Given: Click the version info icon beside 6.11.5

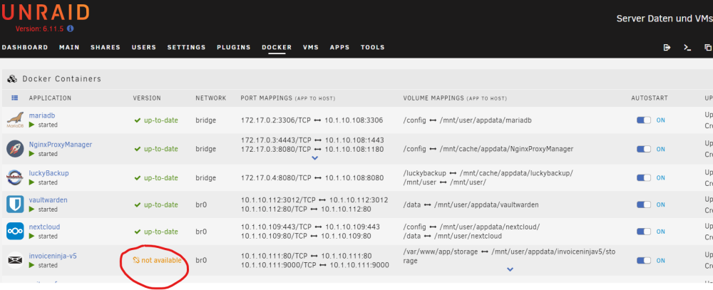Looking at the screenshot, I should coord(70,29).
